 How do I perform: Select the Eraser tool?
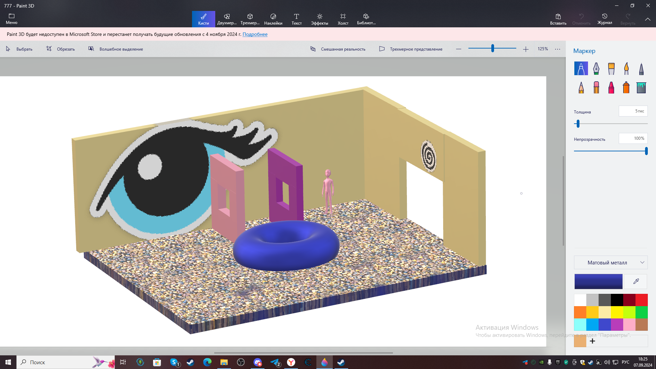(596, 87)
